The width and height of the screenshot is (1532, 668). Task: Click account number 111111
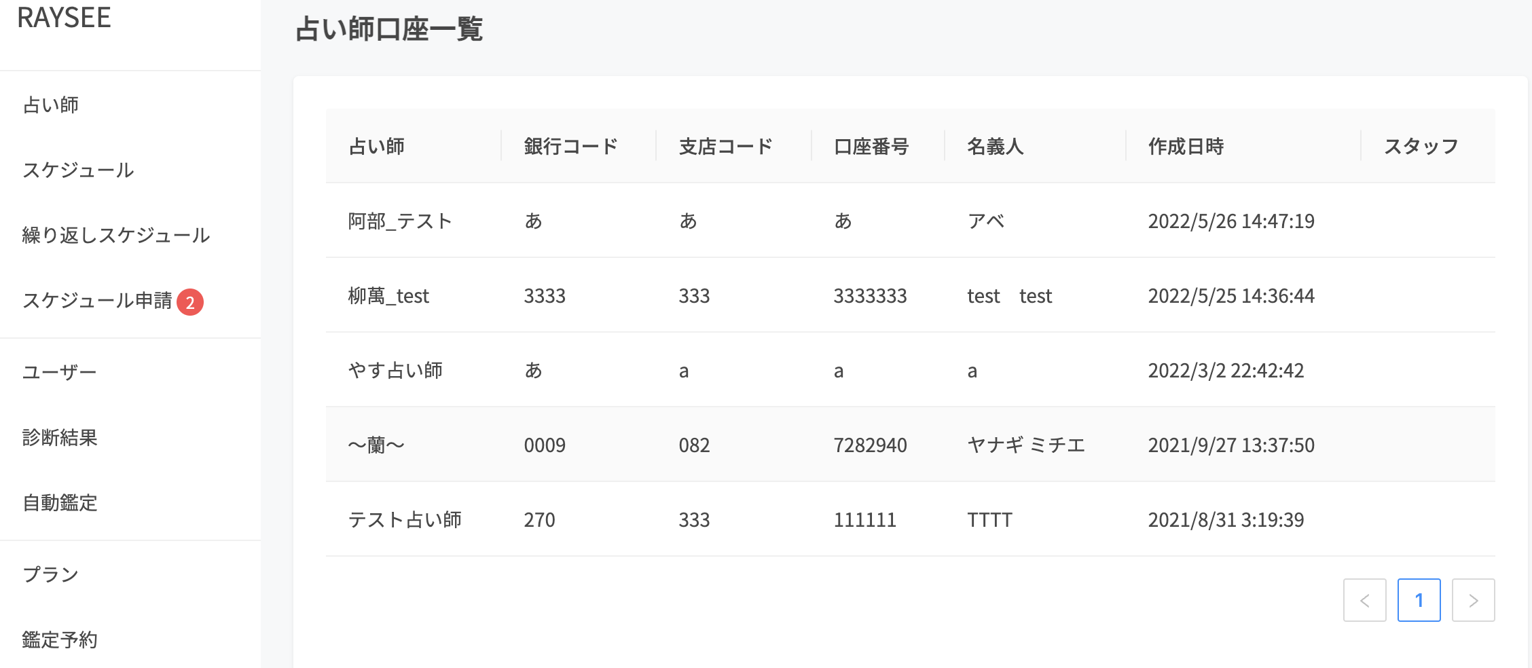pos(864,519)
